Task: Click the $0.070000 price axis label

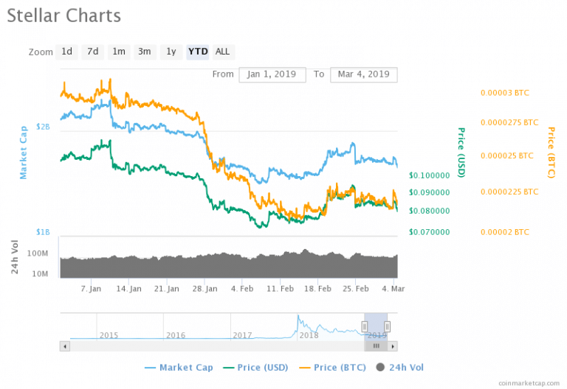Action: 429,232
